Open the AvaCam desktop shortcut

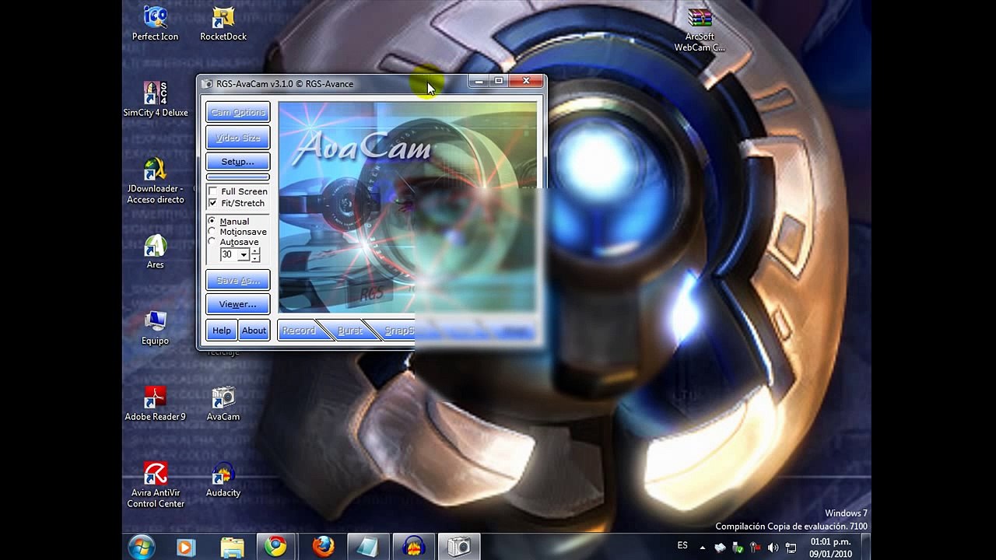coord(223,404)
